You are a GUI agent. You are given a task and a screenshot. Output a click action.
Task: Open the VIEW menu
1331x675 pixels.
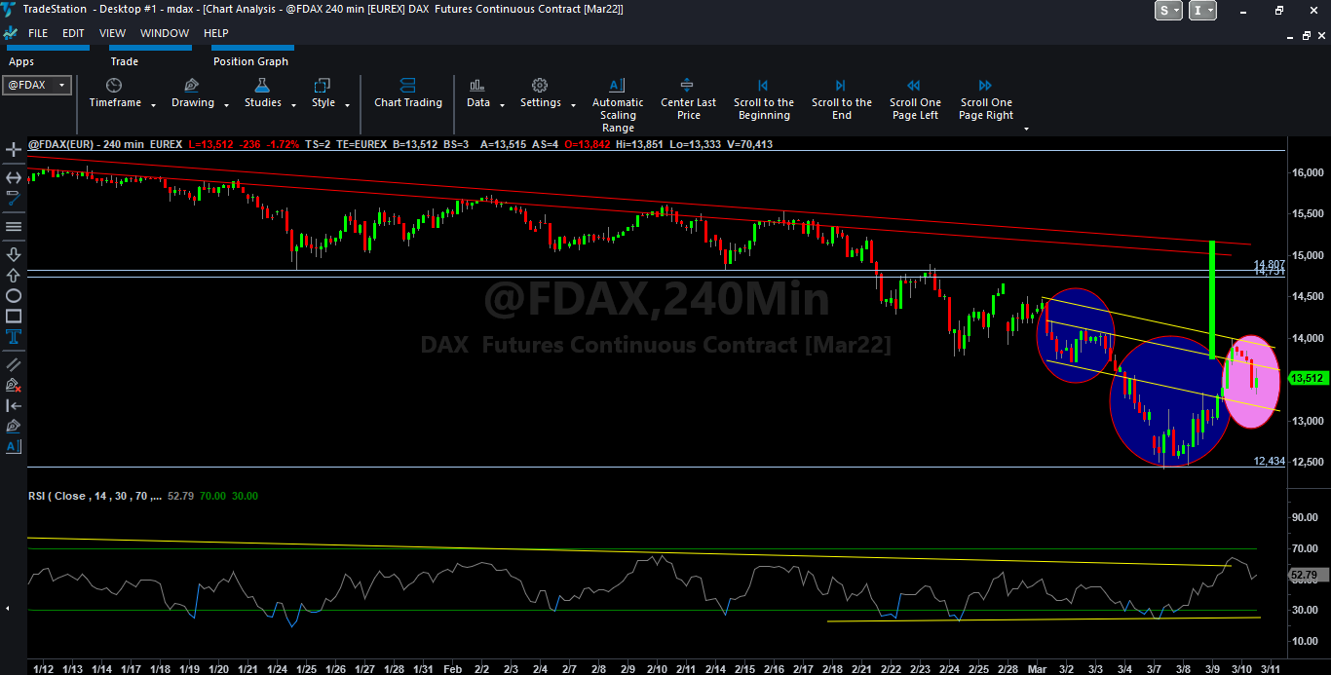click(x=112, y=33)
